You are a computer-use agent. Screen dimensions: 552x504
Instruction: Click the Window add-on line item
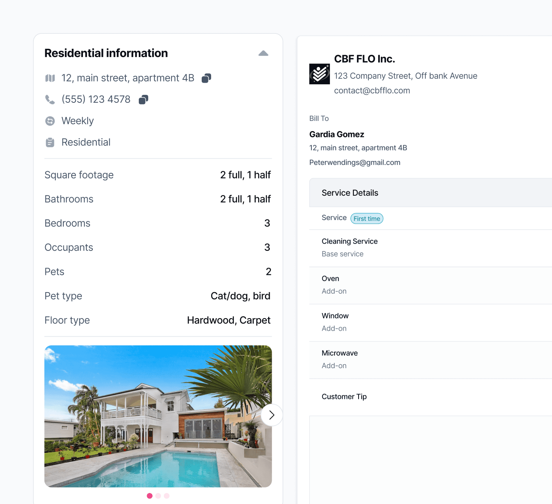click(431, 322)
